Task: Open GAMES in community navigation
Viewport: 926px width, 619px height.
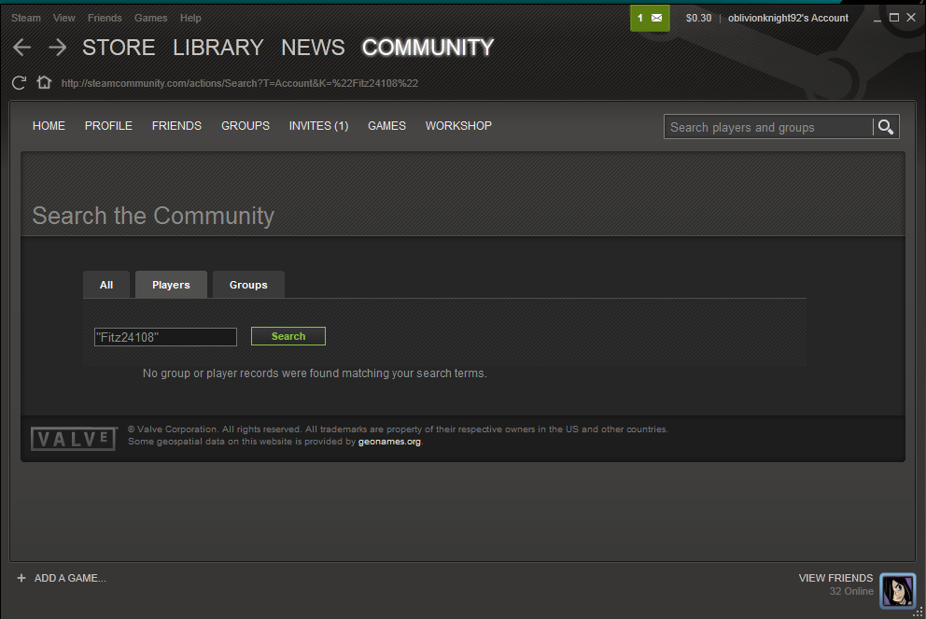Action: coord(386,126)
